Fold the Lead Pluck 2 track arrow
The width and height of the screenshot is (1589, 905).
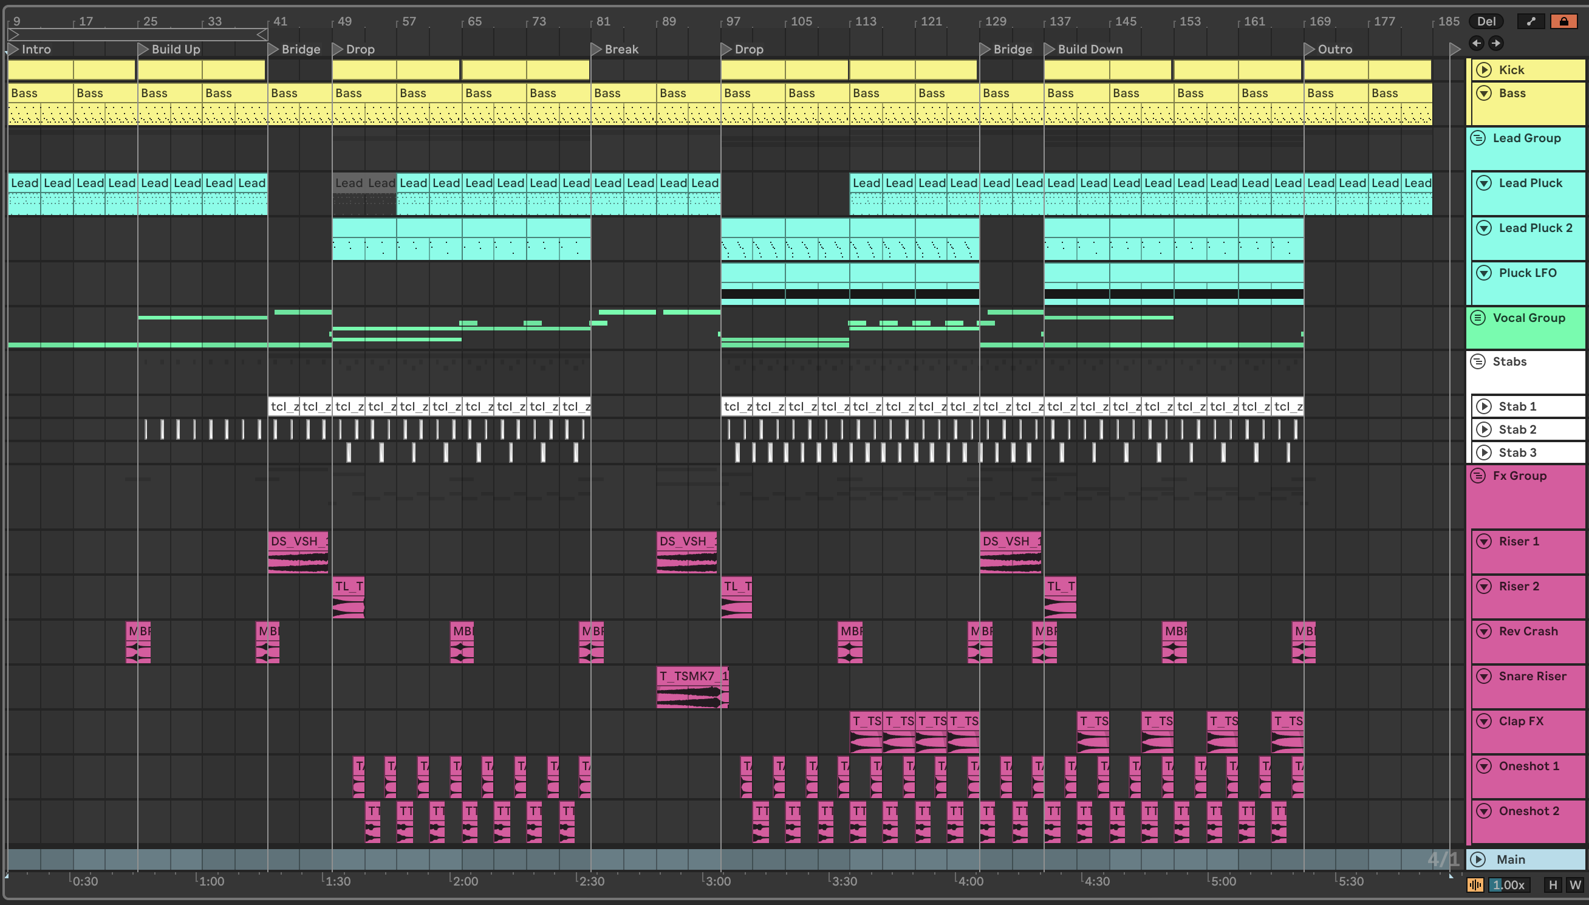pyautogui.click(x=1484, y=228)
